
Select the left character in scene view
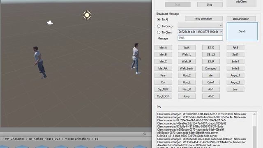point(39,62)
